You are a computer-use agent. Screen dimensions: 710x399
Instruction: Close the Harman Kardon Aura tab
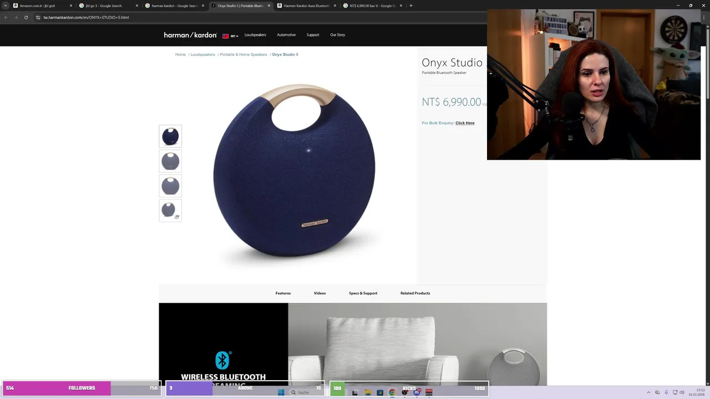tap(335, 6)
